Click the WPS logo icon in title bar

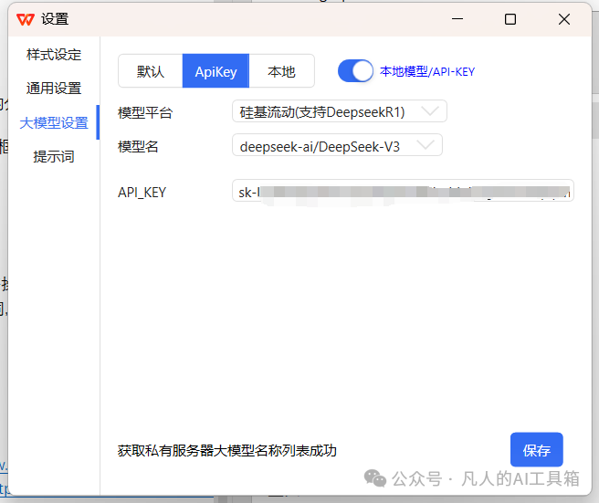pyautogui.click(x=26, y=19)
